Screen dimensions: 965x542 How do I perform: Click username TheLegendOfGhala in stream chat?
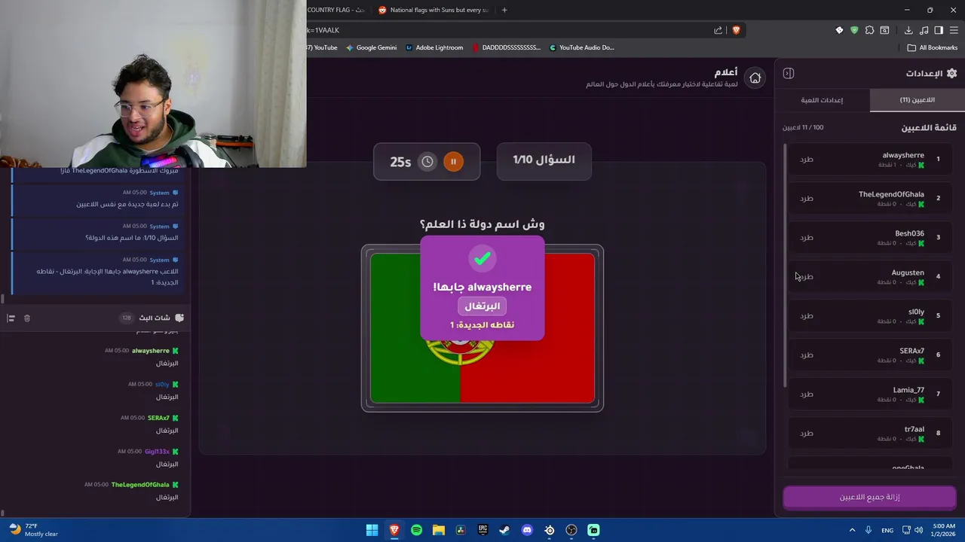point(140,485)
